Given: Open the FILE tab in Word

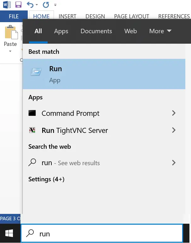Looking at the screenshot, I should coord(14,16).
